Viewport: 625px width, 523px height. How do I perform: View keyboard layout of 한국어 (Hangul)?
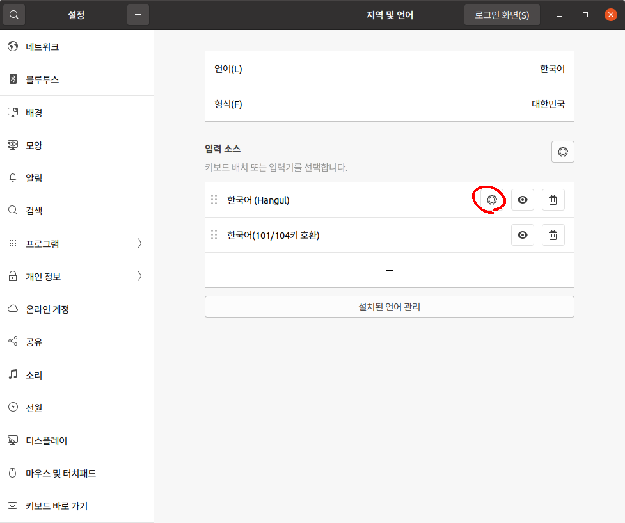(x=523, y=200)
